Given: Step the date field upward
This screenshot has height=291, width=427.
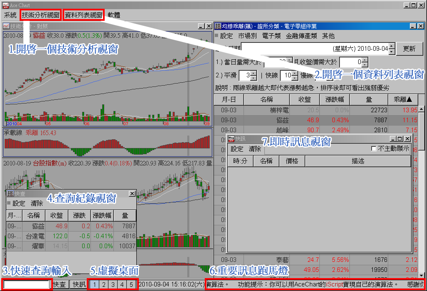Looking at the screenshot, I should 392,46.
